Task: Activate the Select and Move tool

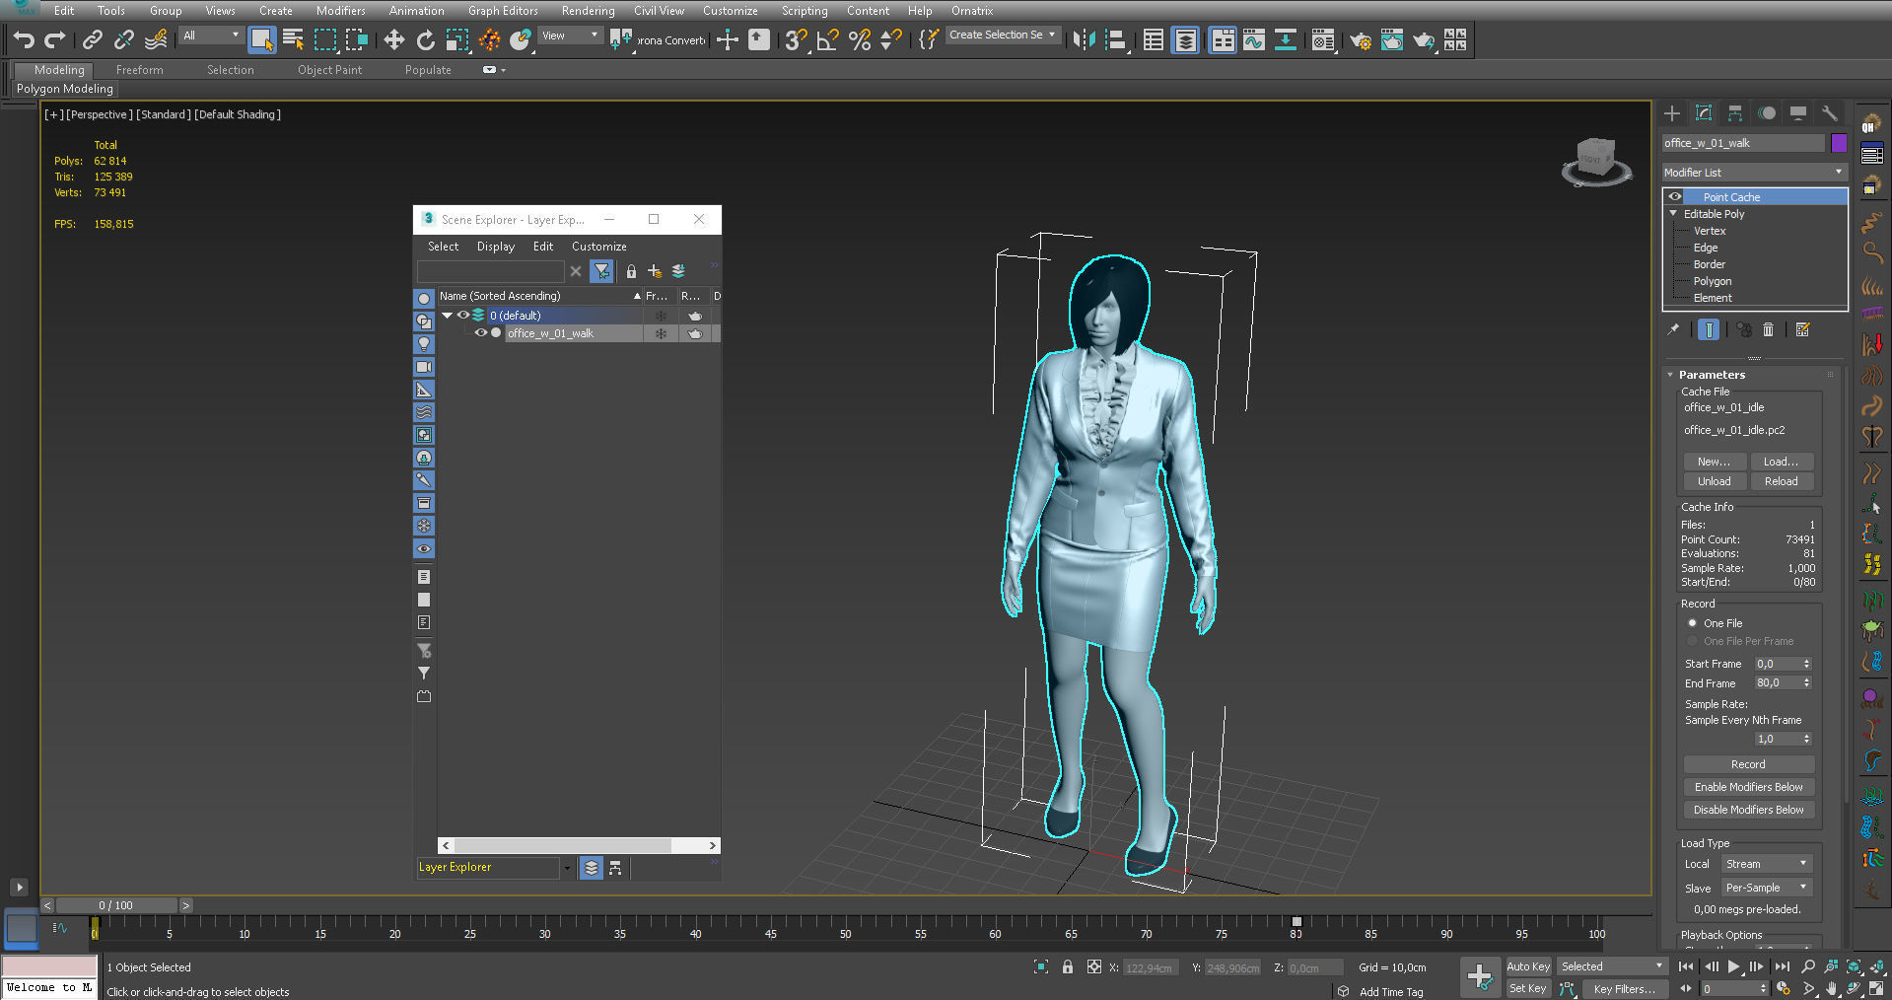Action: pos(394,39)
